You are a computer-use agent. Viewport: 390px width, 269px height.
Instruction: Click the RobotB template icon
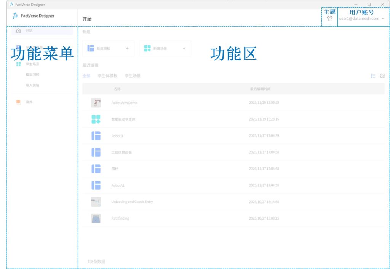point(96,136)
